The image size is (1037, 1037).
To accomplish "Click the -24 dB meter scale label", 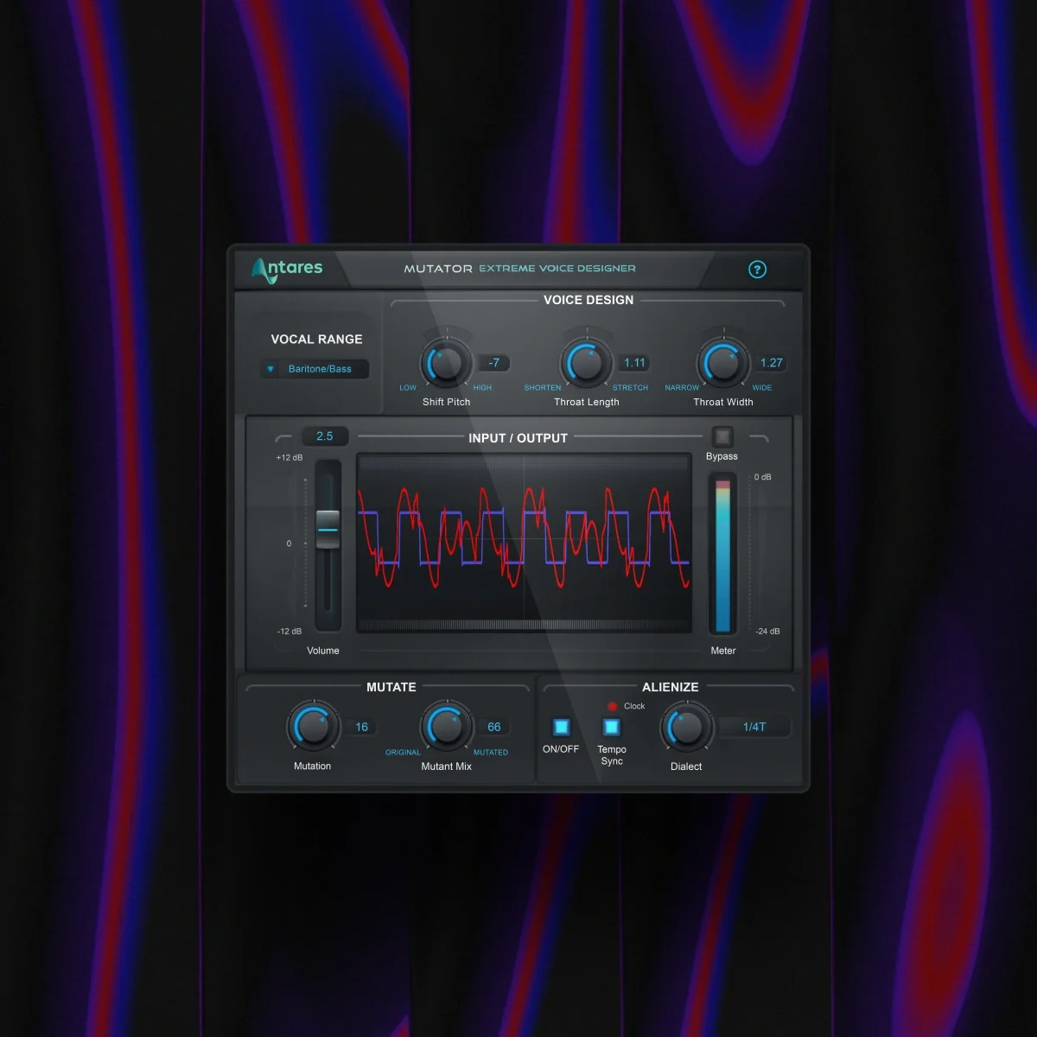I will 767,632.
